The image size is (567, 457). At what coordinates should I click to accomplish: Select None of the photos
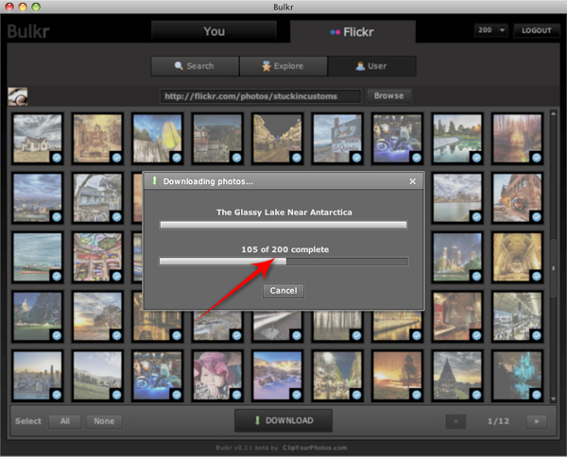pos(104,421)
